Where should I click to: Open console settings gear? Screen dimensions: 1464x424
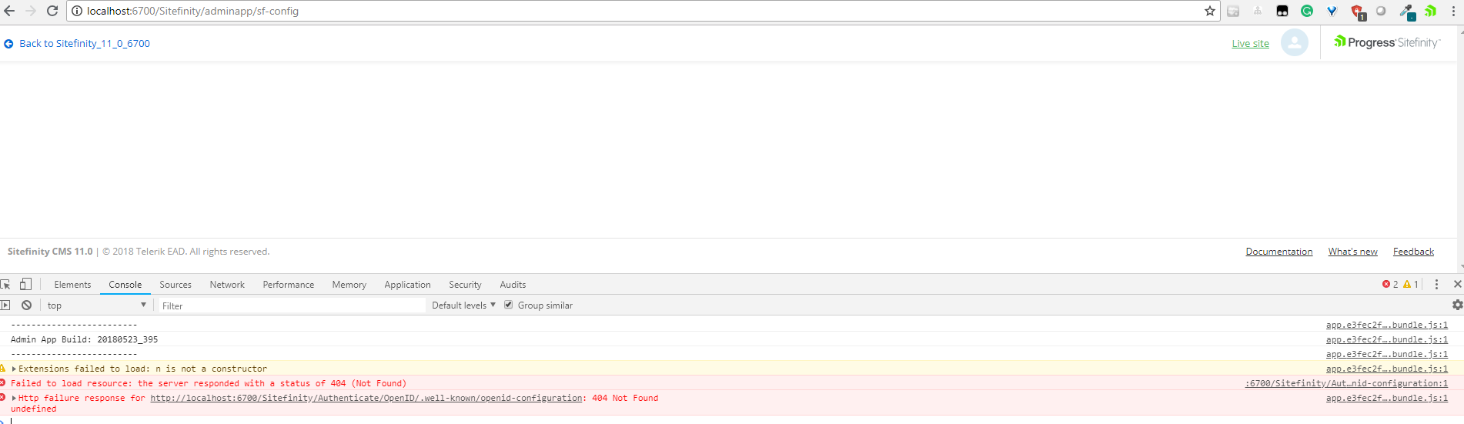(1456, 305)
